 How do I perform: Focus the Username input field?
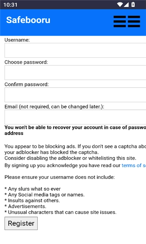(75, 50)
